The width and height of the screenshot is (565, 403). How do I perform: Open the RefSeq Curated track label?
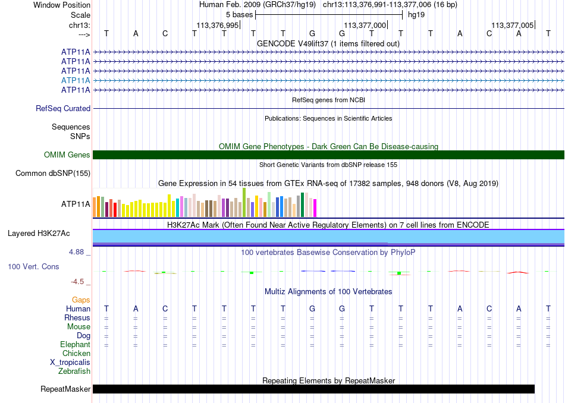click(63, 108)
